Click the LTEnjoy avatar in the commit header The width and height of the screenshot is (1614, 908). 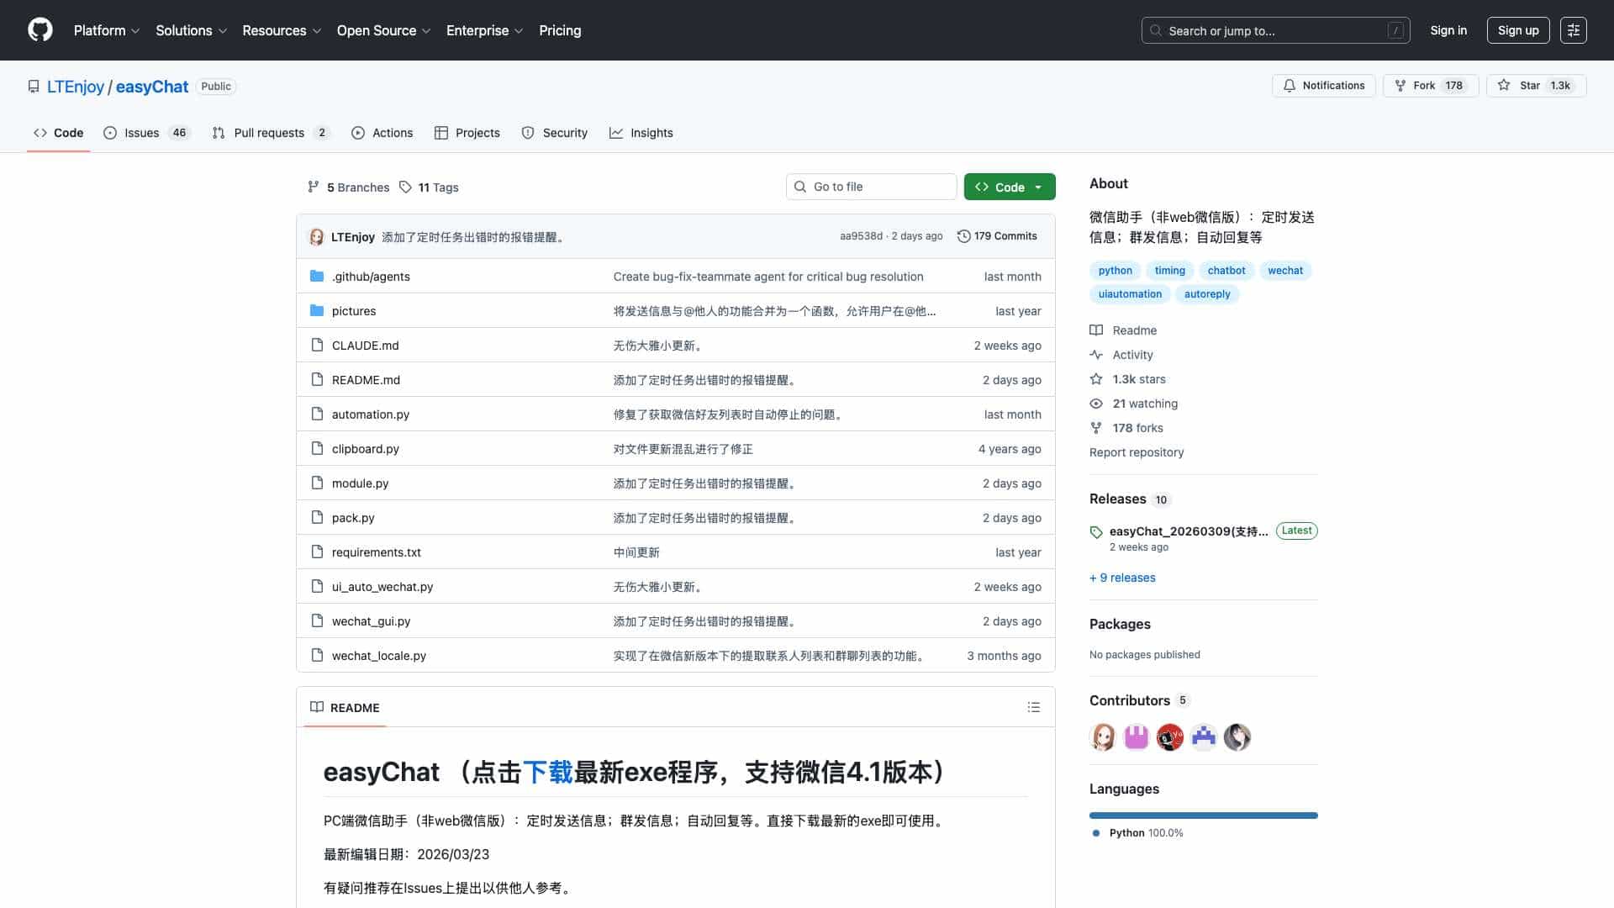317,237
